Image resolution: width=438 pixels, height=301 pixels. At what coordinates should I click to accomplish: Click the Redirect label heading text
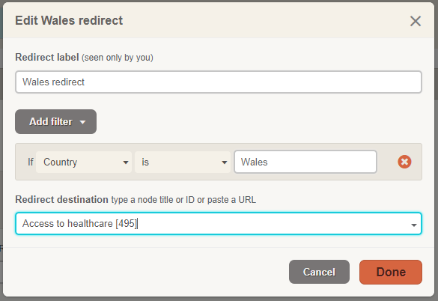click(x=47, y=58)
